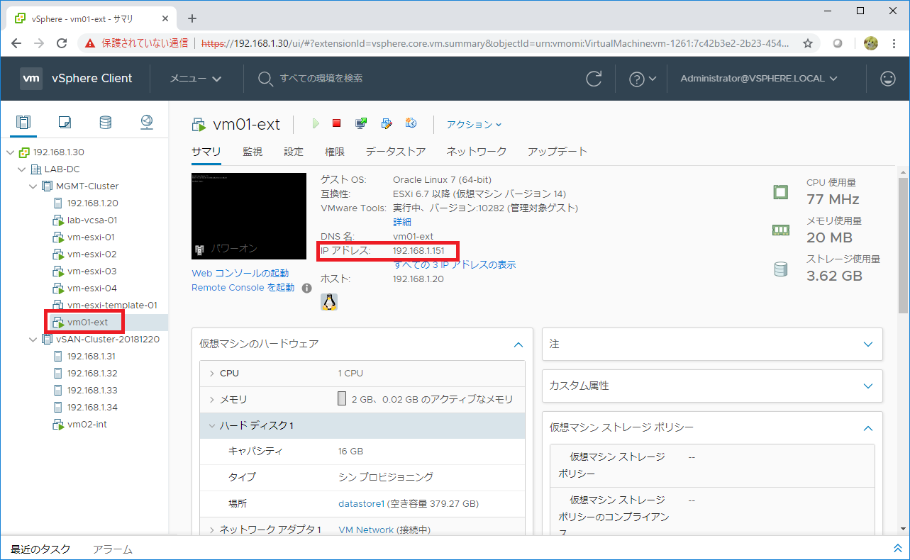Switch to the アップデート tab

pos(557,152)
